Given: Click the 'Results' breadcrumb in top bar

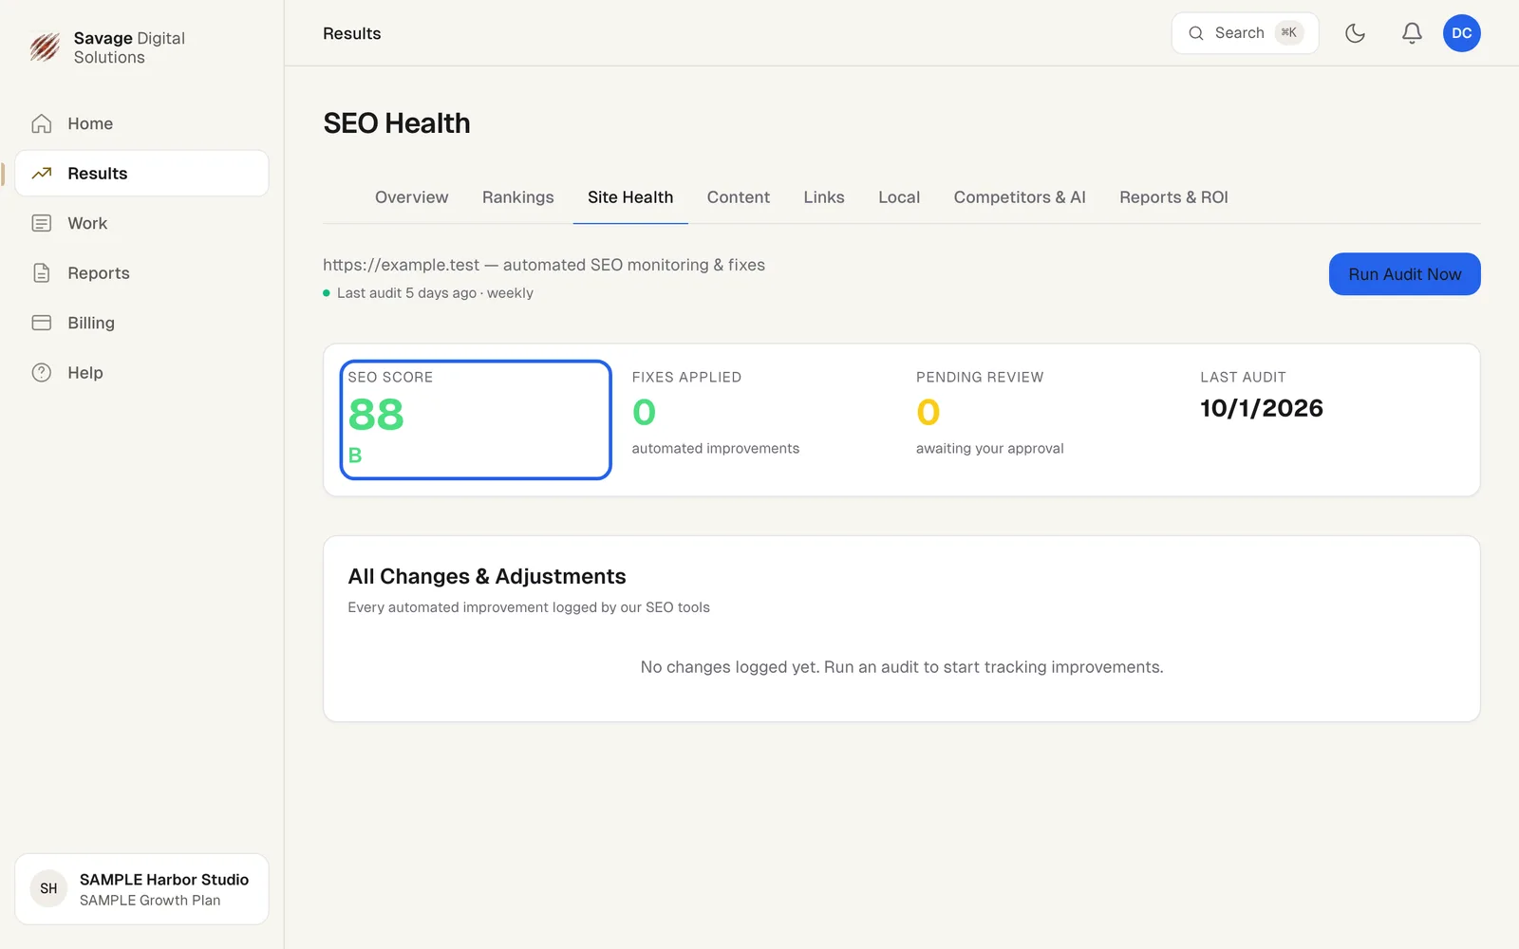Looking at the screenshot, I should tap(352, 33).
